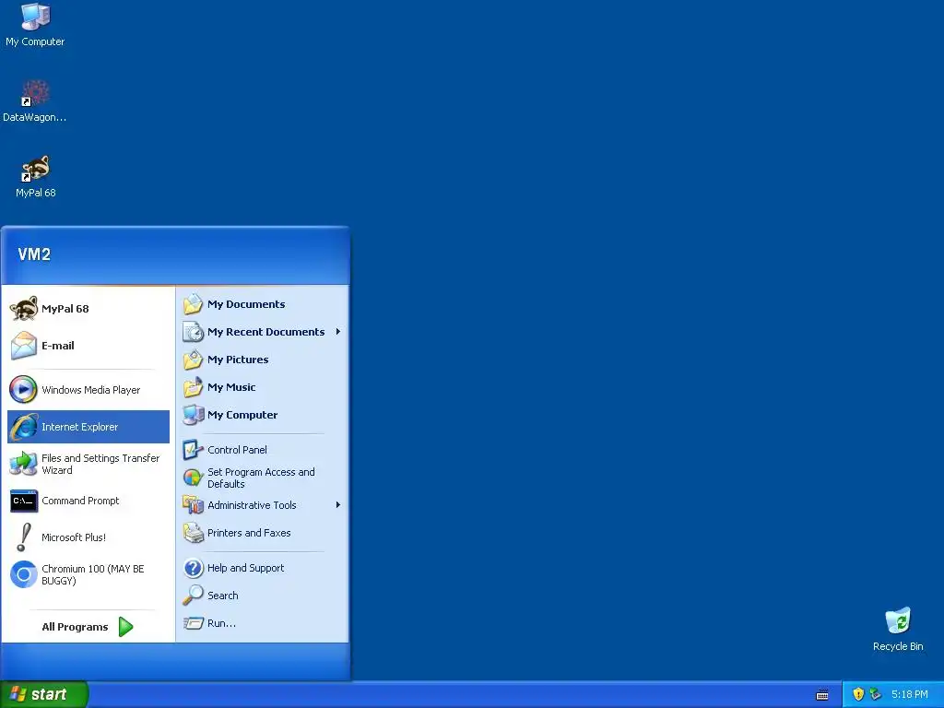Click the Run... label
This screenshot has height=708, width=944.
221,623
